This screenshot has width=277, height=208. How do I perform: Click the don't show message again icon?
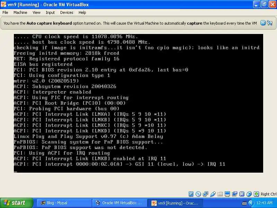pos(270,23)
